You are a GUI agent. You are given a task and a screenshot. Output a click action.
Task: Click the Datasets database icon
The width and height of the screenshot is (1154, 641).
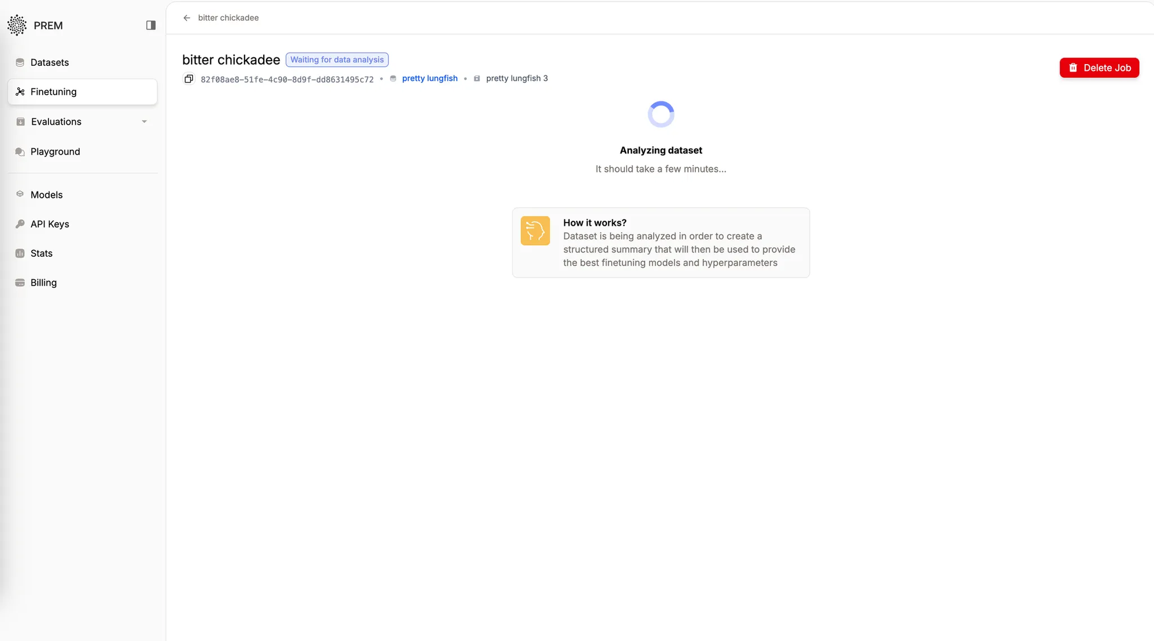pyautogui.click(x=20, y=62)
